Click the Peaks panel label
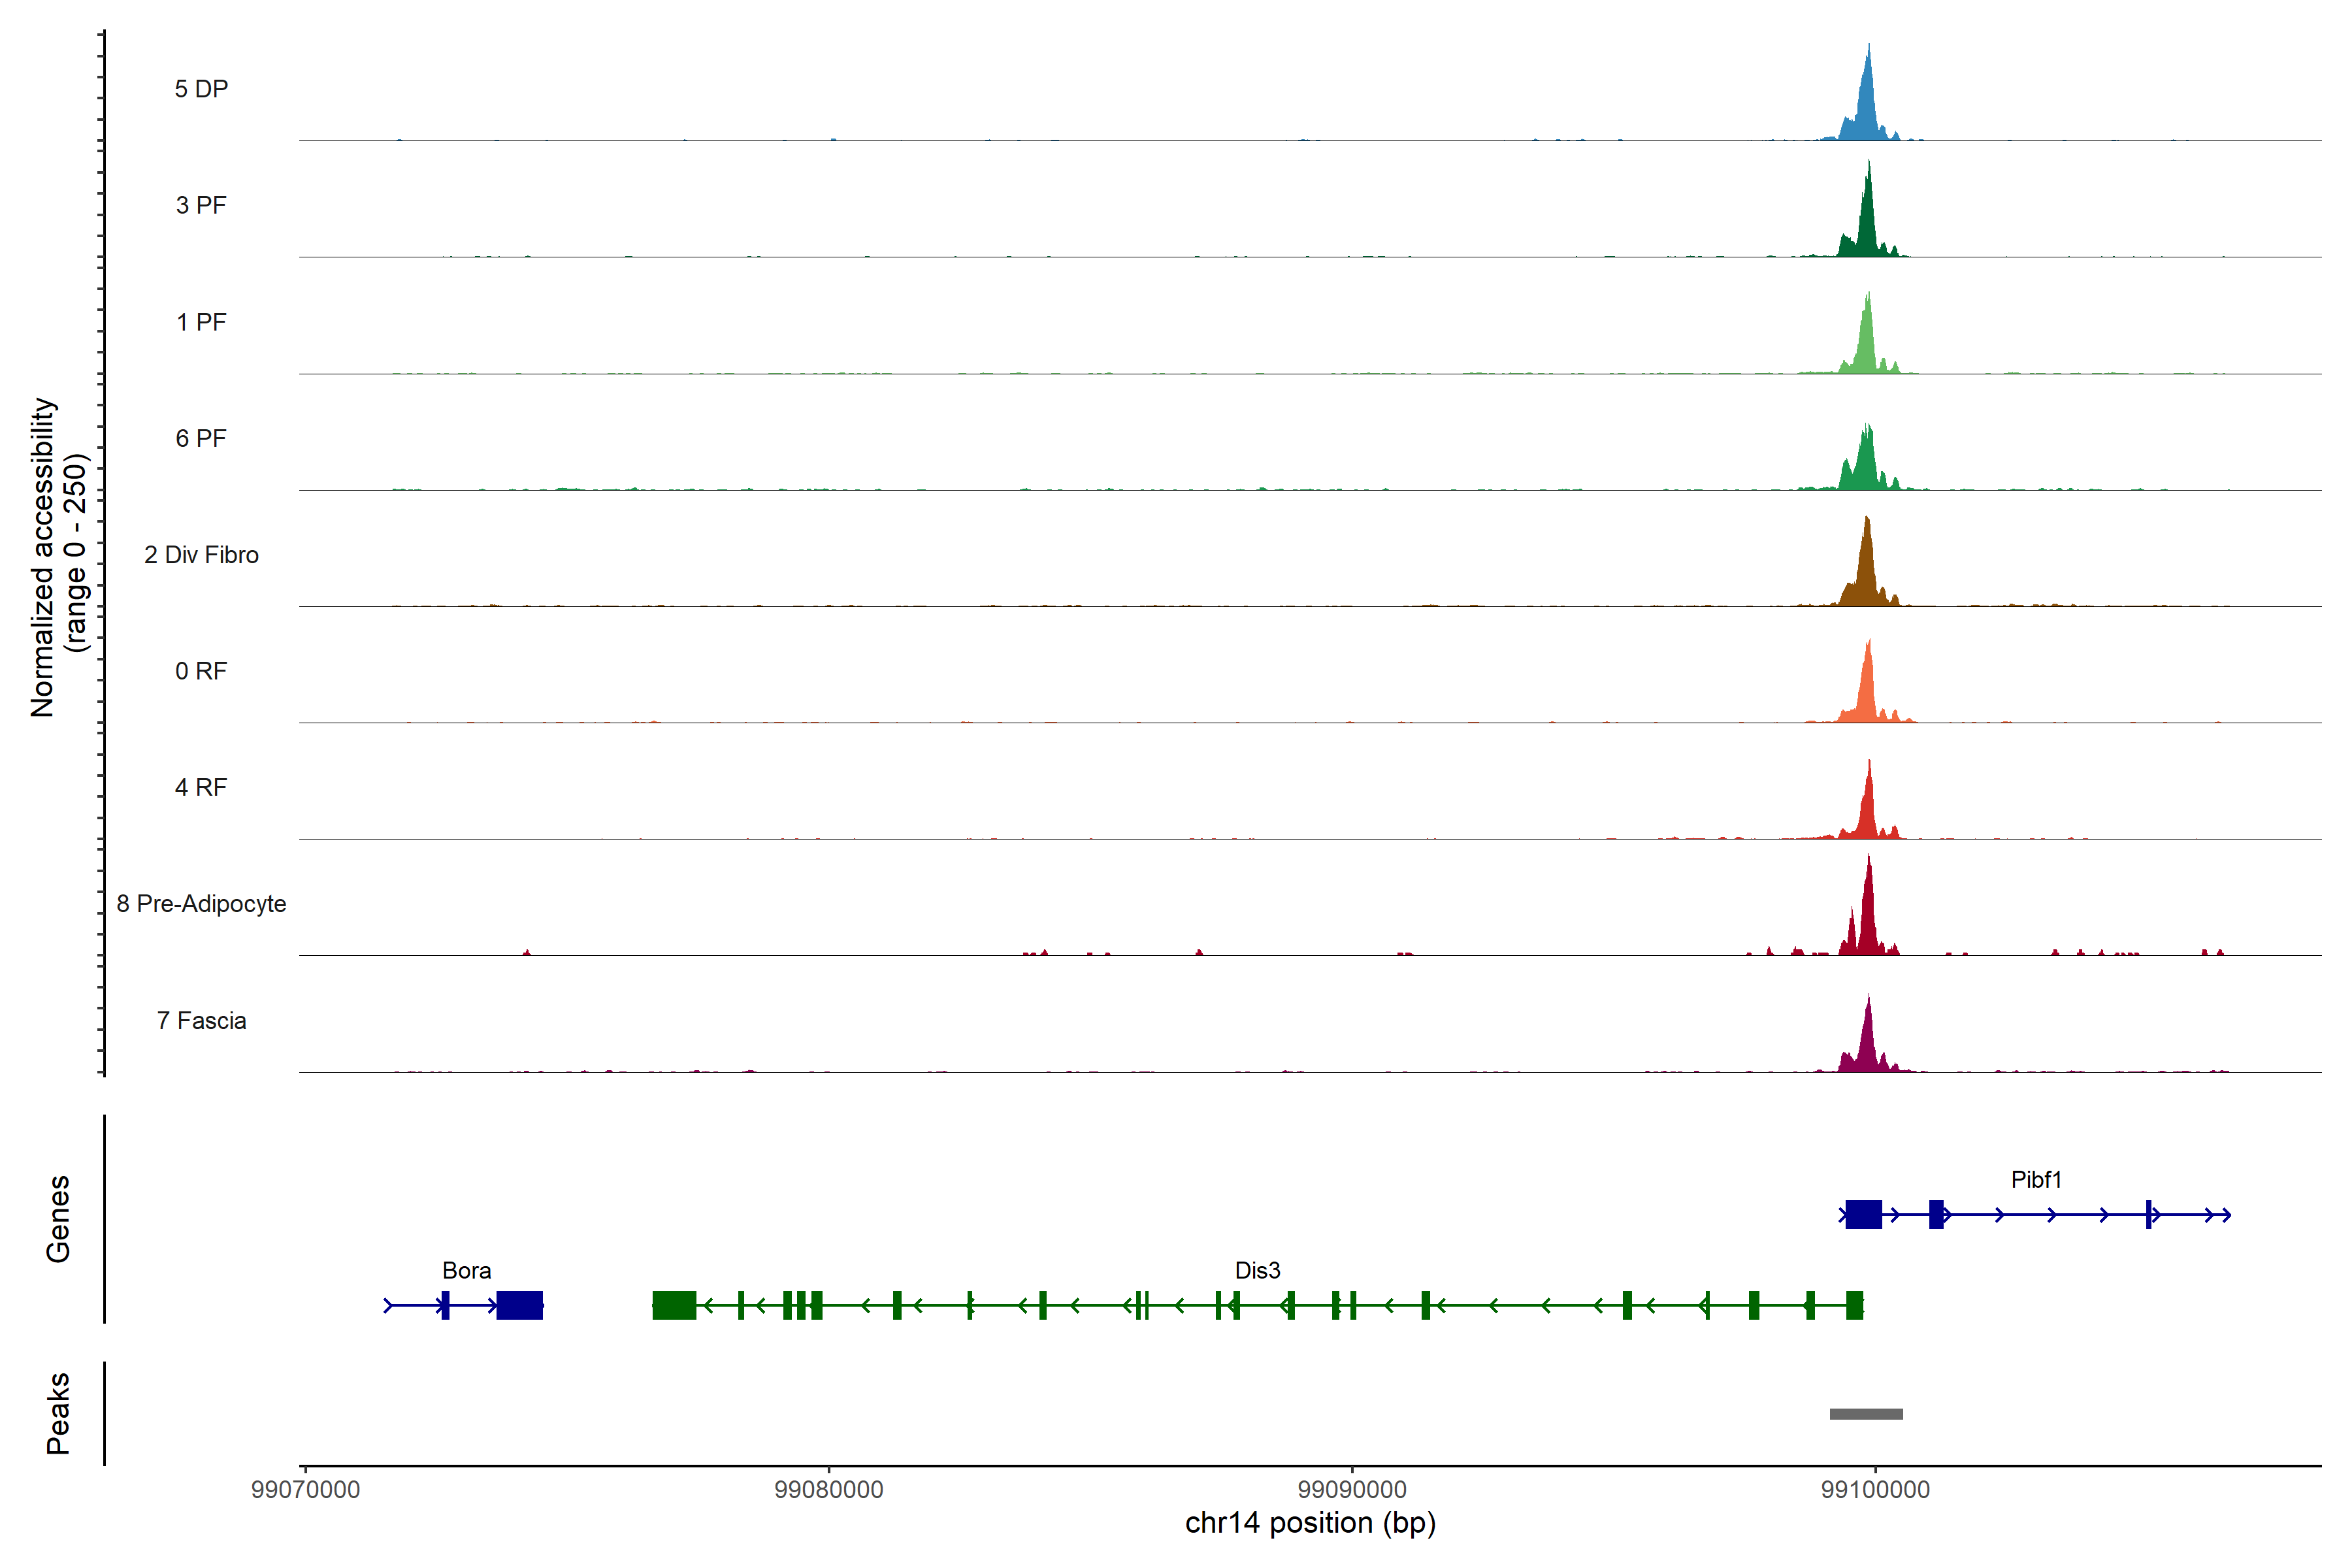This screenshot has width=2352, height=1568. click(x=58, y=1412)
